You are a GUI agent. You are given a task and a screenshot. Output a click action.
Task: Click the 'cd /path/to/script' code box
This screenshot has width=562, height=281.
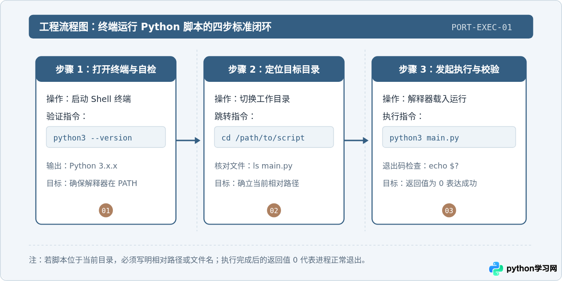[x=274, y=137]
